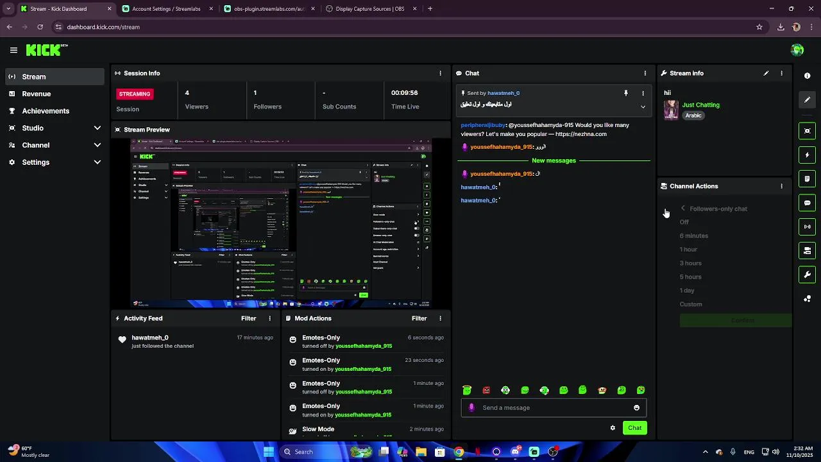Viewport: 821px width, 462px height.
Task: Open Revenue in the sidebar
Action: [x=55, y=94]
